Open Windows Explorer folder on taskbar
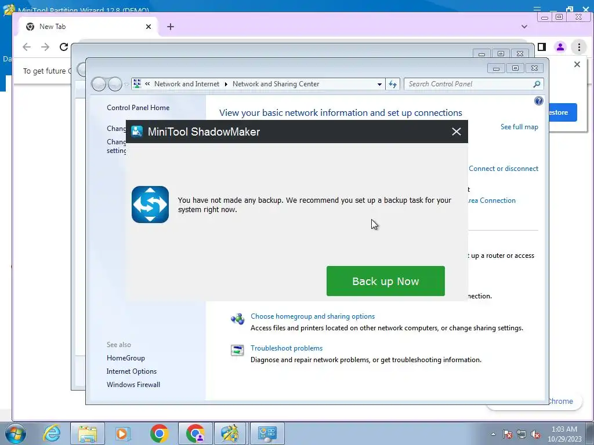Image resolution: width=594 pixels, height=445 pixels. point(88,433)
